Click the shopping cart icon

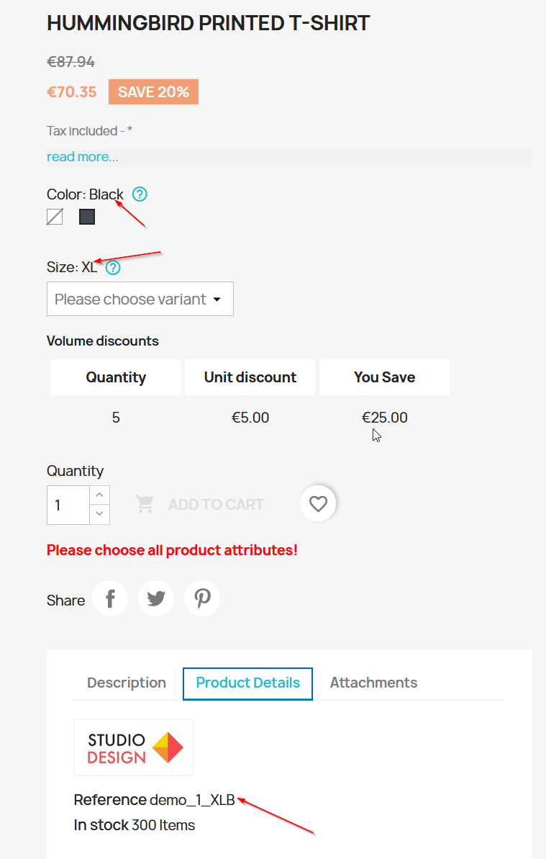pyautogui.click(x=145, y=504)
